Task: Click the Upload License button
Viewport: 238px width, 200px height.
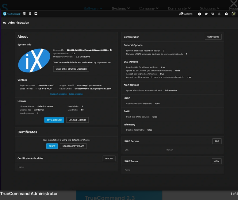Action: tap(77, 120)
